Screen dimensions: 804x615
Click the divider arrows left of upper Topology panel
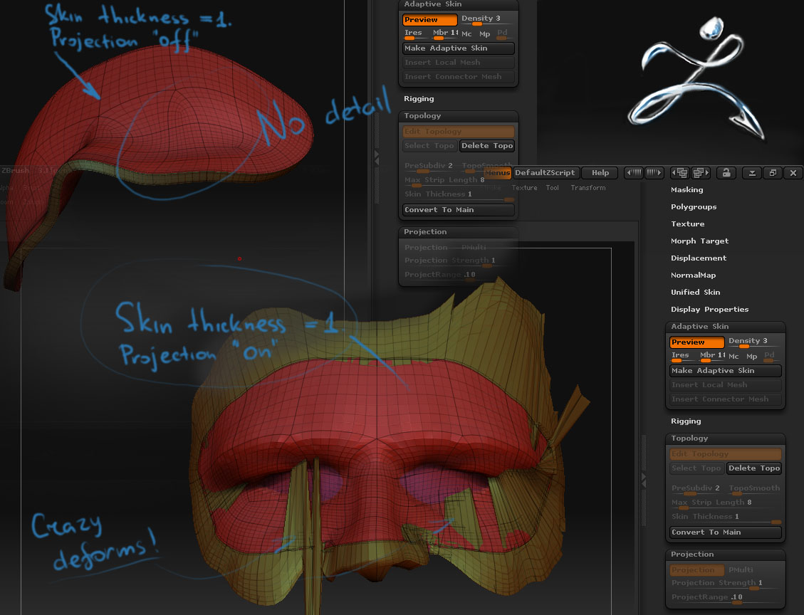377,157
